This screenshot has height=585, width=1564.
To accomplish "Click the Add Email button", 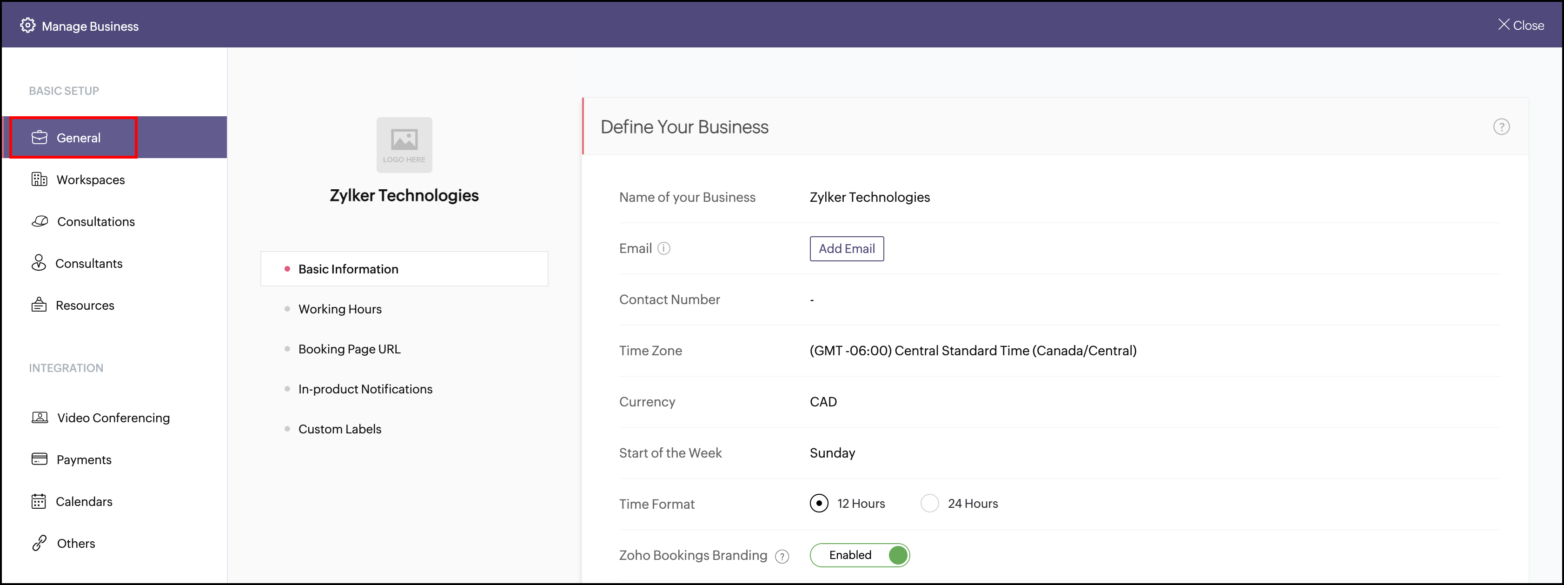I will pyautogui.click(x=846, y=248).
